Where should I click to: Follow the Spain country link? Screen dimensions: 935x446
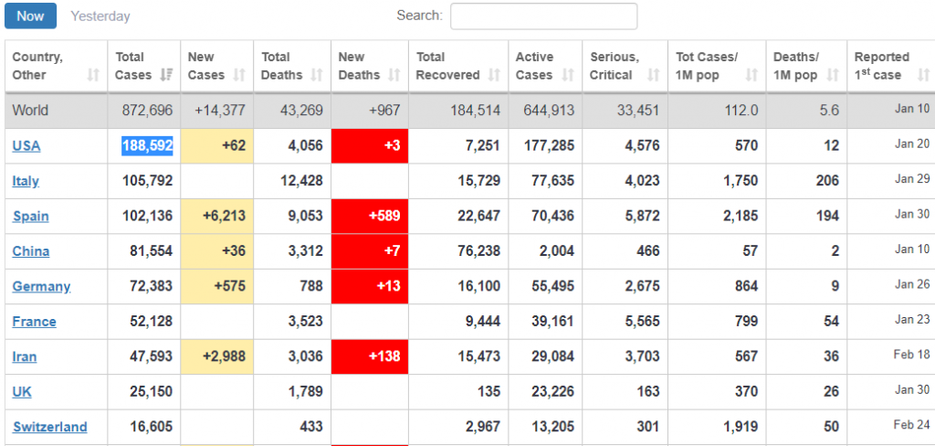(x=31, y=217)
